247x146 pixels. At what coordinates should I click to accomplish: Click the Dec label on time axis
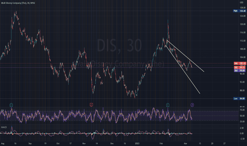112,143
